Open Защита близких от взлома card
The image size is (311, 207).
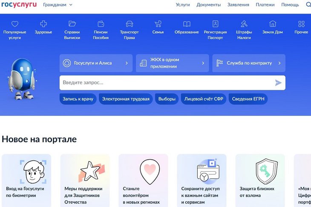pyautogui.click(x=260, y=181)
